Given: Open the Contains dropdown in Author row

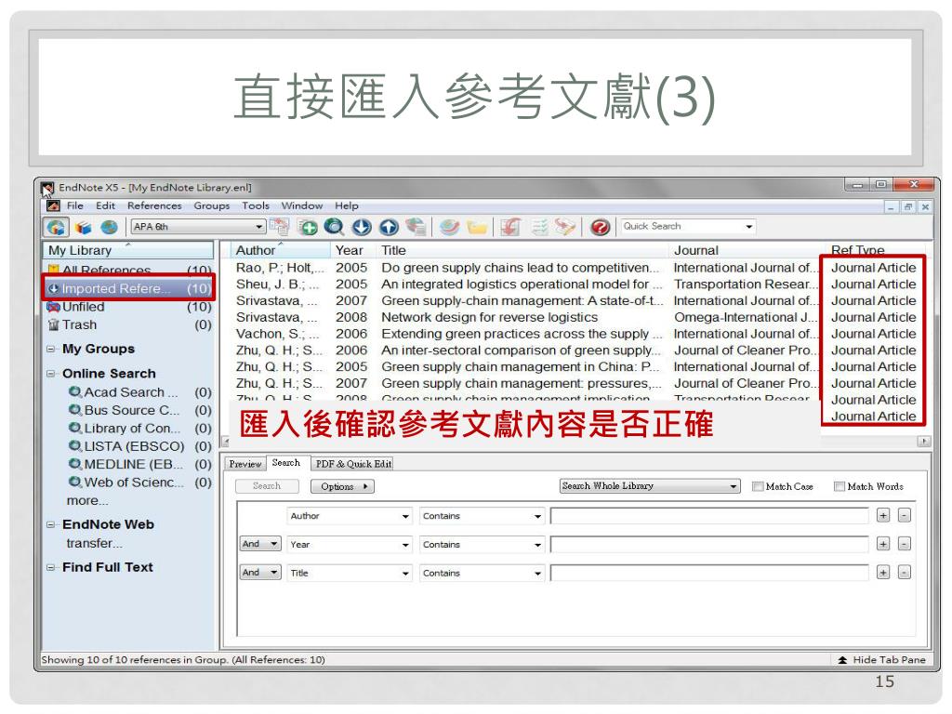Looking at the screenshot, I should point(483,516).
